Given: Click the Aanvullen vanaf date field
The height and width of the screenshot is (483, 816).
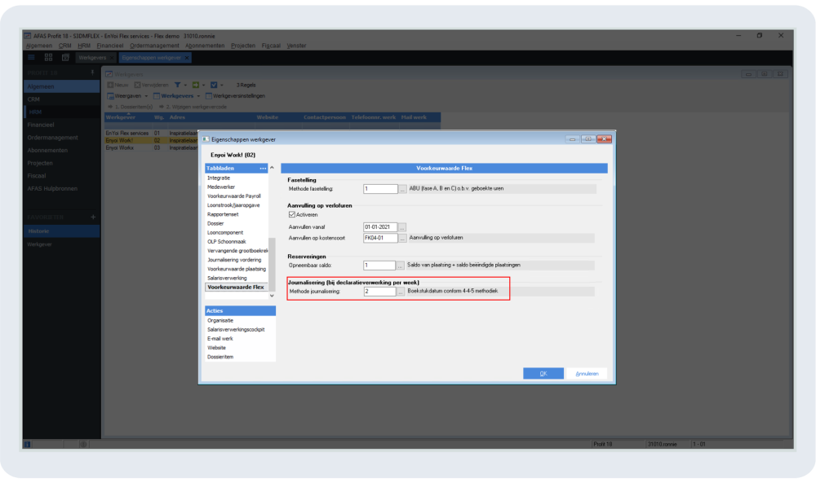Looking at the screenshot, I should click(380, 227).
